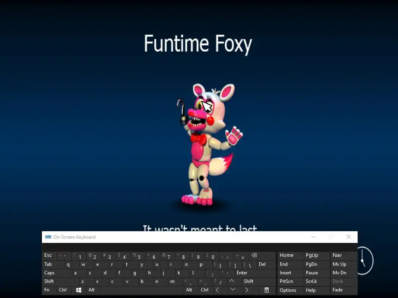
Task: Click the down arrow key
Action: point(233,290)
